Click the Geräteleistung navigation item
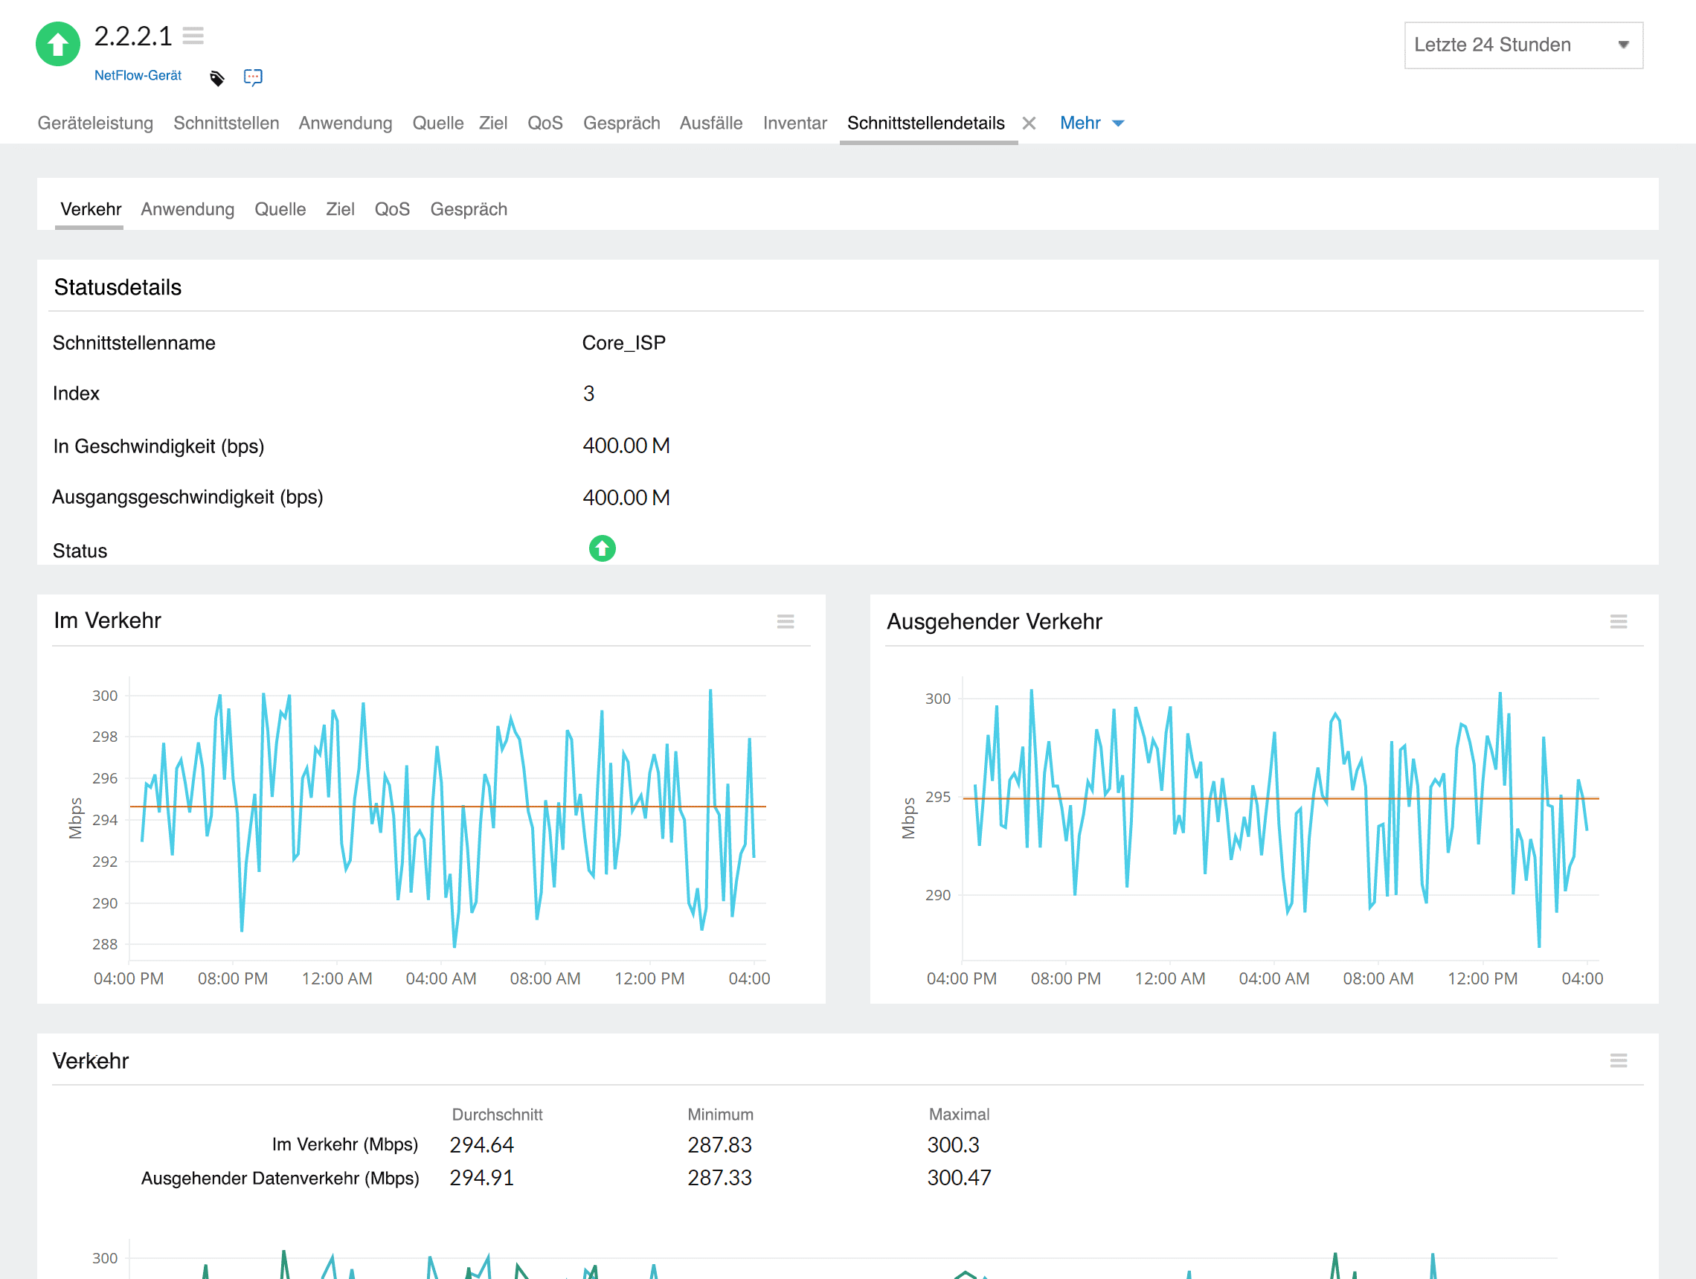 click(x=95, y=123)
